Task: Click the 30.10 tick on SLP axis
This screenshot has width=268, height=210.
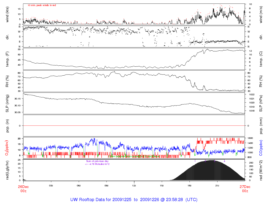Action: pyautogui.click(x=18, y=106)
